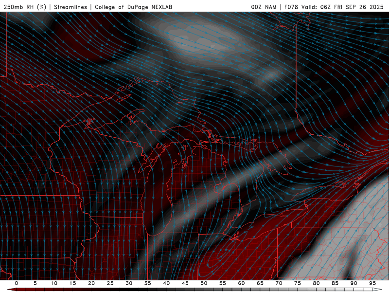The image size is (389, 292).
Task: Click the colorbar label '15'
Action: pos(72,283)
